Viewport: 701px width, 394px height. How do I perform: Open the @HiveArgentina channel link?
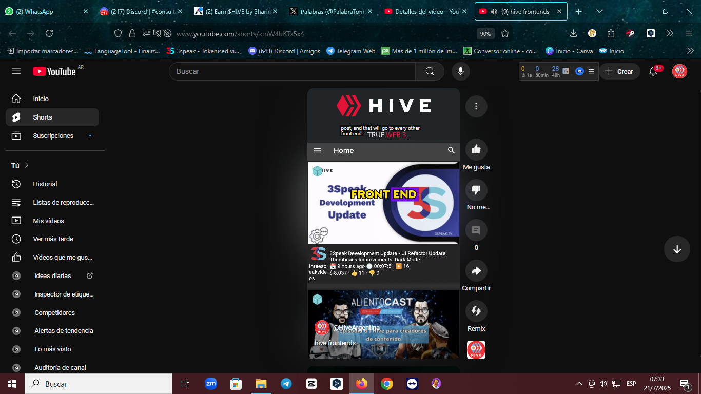[356, 328]
